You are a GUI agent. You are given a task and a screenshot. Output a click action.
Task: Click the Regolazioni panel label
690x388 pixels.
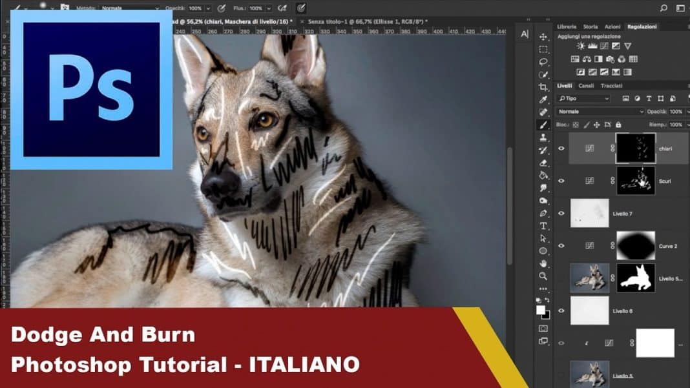pos(641,27)
